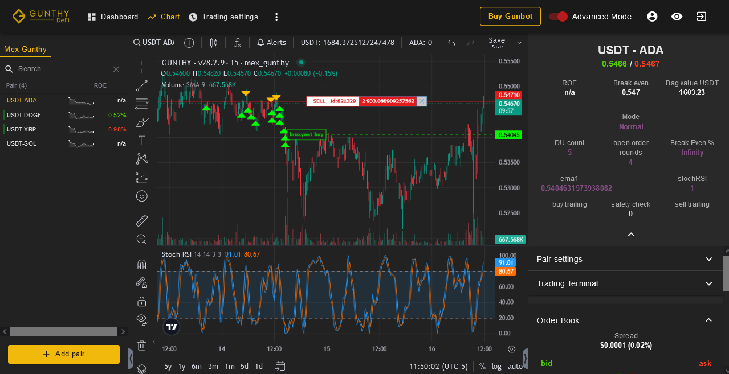Select the trend line drawing tool

point(142,85)
